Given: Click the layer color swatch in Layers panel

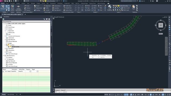Looking at the screenshot, I should (x=119, y=6).
